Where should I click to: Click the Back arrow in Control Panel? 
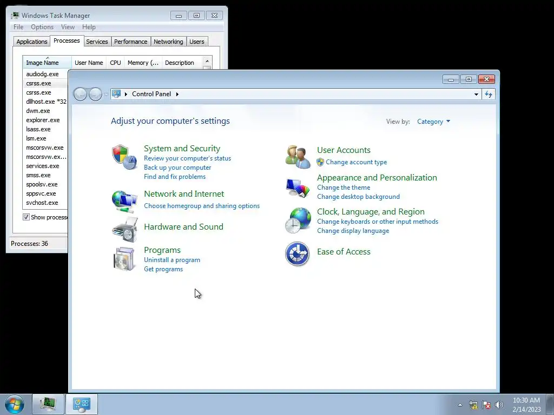(x=80, y=94)
